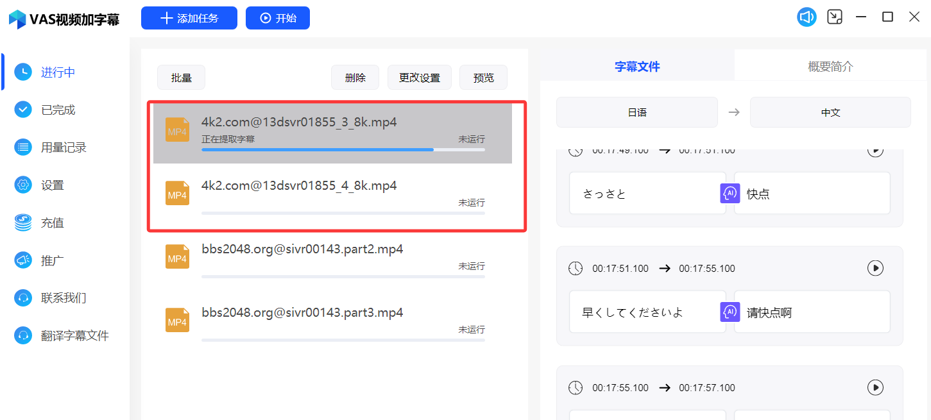Click the 开始 start button
Image resolution: width=931 pixels, height=420 pixels.
277,17
